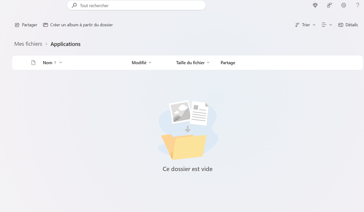This screenshot has height=212, width=364.
Task: Click the file type column icon
Action: tap(34, 63)
